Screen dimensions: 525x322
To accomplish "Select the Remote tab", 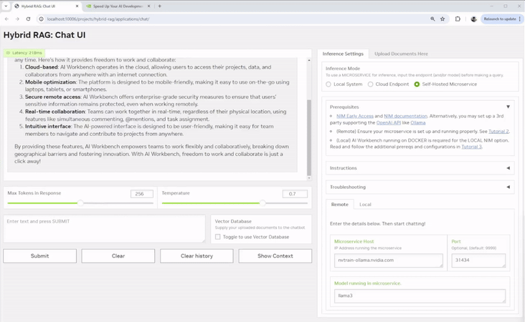I will (340, 205).
